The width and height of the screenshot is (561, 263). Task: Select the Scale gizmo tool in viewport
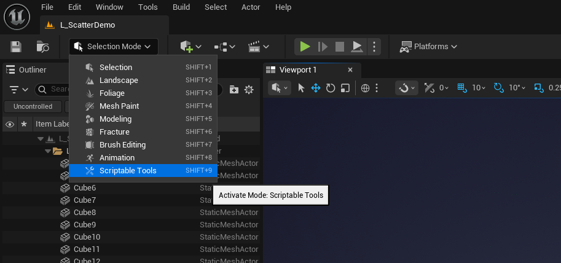tap(345, 88)
